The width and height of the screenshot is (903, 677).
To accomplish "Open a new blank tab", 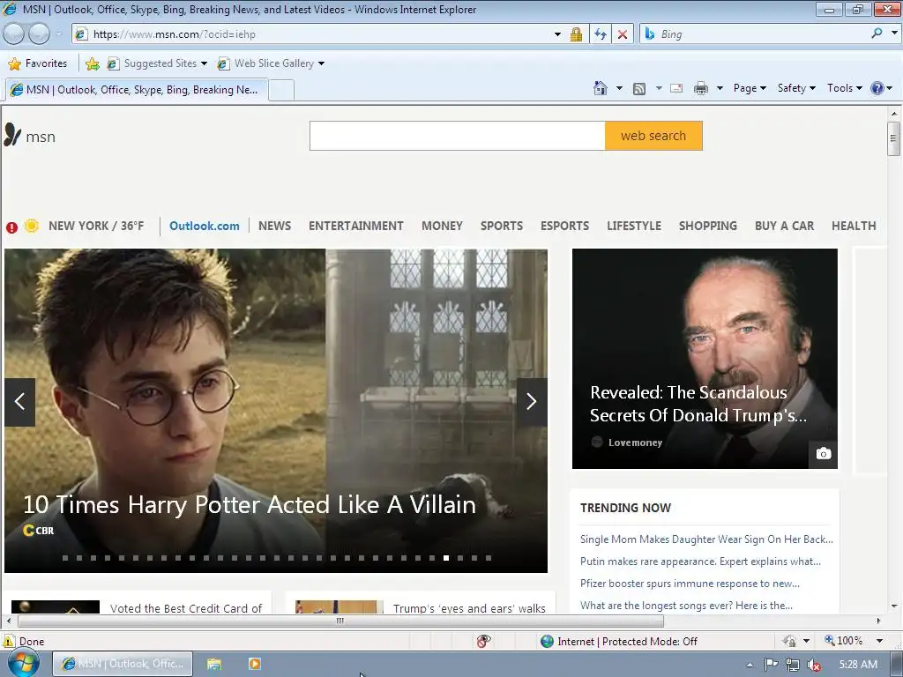I will (281, 91).
